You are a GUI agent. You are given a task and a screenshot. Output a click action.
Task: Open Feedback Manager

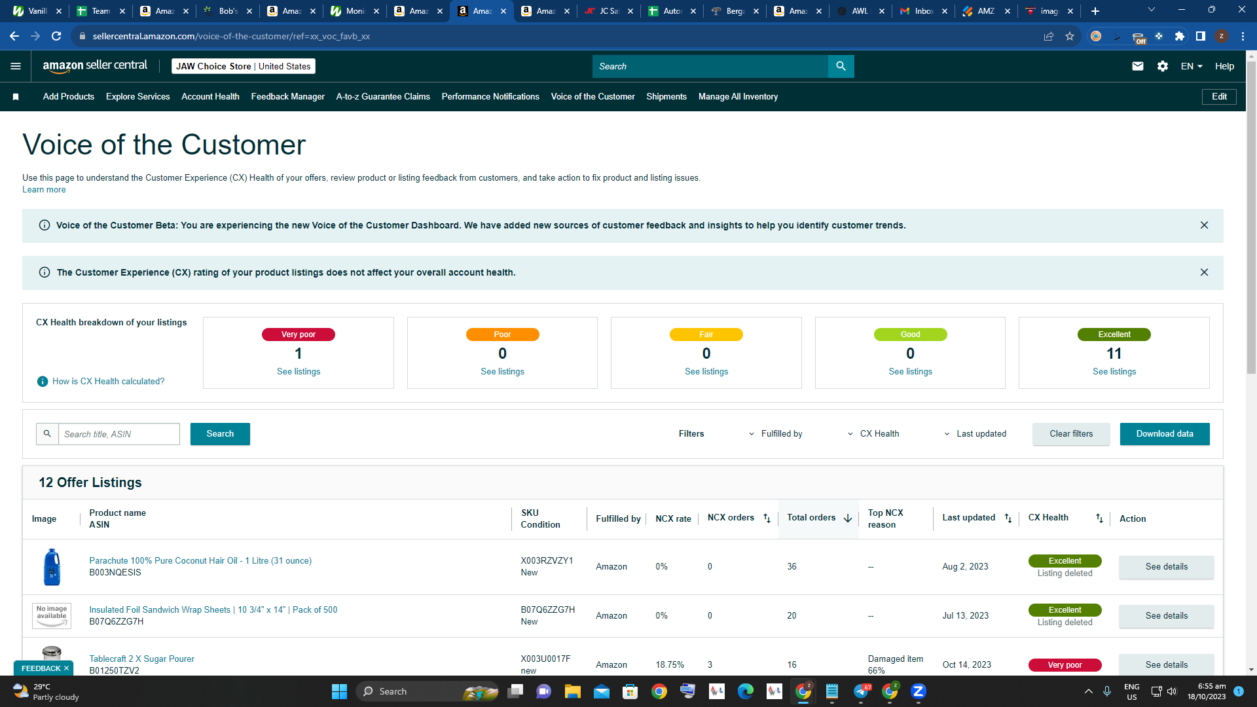pyautogui.click(x=288, y=97)
